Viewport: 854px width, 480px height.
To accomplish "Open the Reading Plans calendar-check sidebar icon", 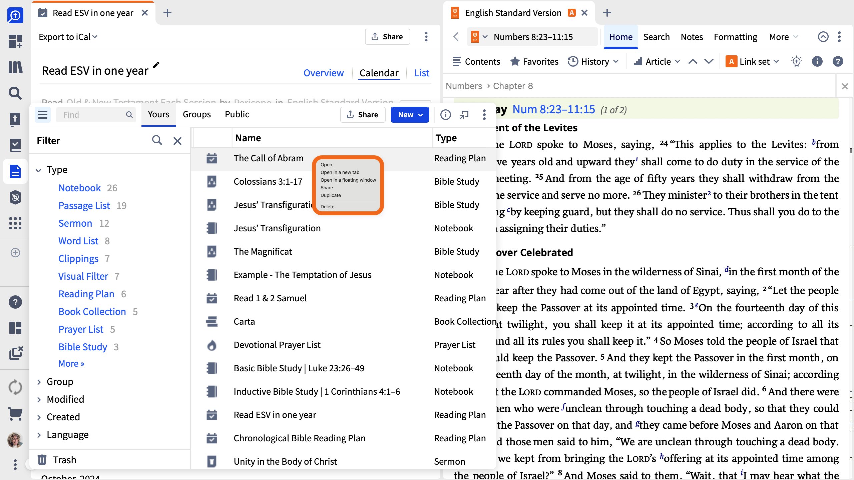I will tap(15, 145).
